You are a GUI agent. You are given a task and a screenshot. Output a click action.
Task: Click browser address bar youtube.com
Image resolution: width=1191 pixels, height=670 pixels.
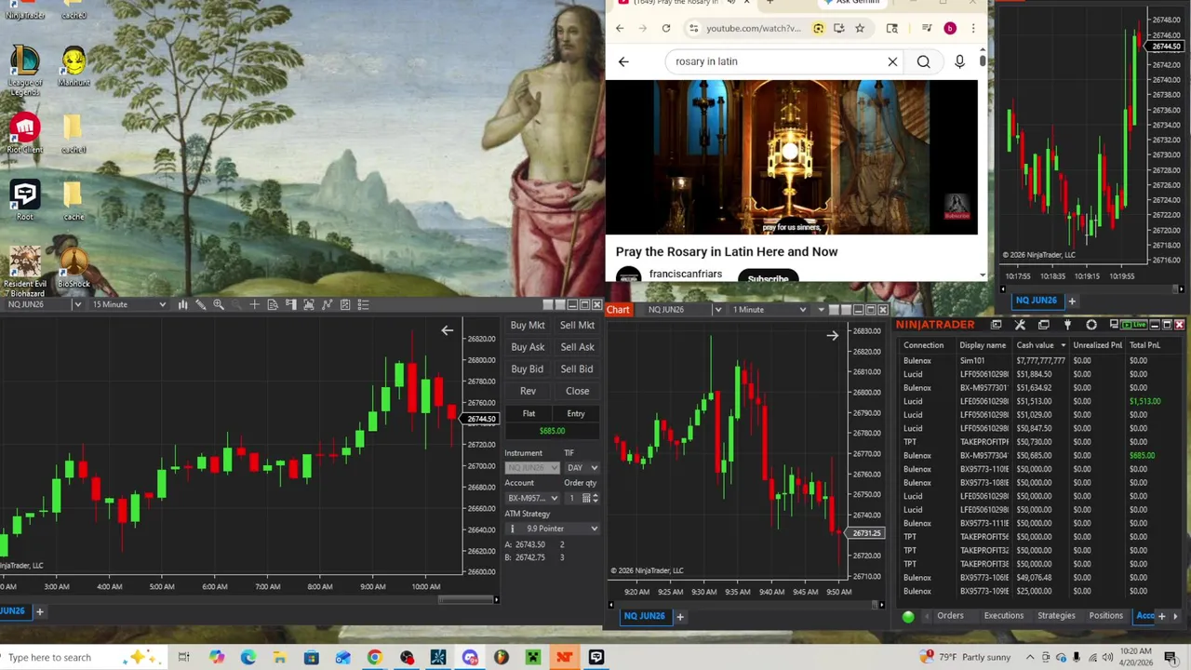click(x=753, y=29)
